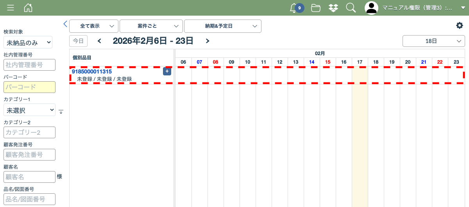
Task: Click the plus icon on item 9185000011315
Action: [x=167, y=71]
